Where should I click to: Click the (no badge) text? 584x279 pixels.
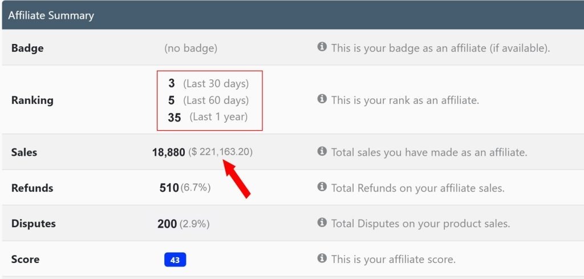click(190, 48)
